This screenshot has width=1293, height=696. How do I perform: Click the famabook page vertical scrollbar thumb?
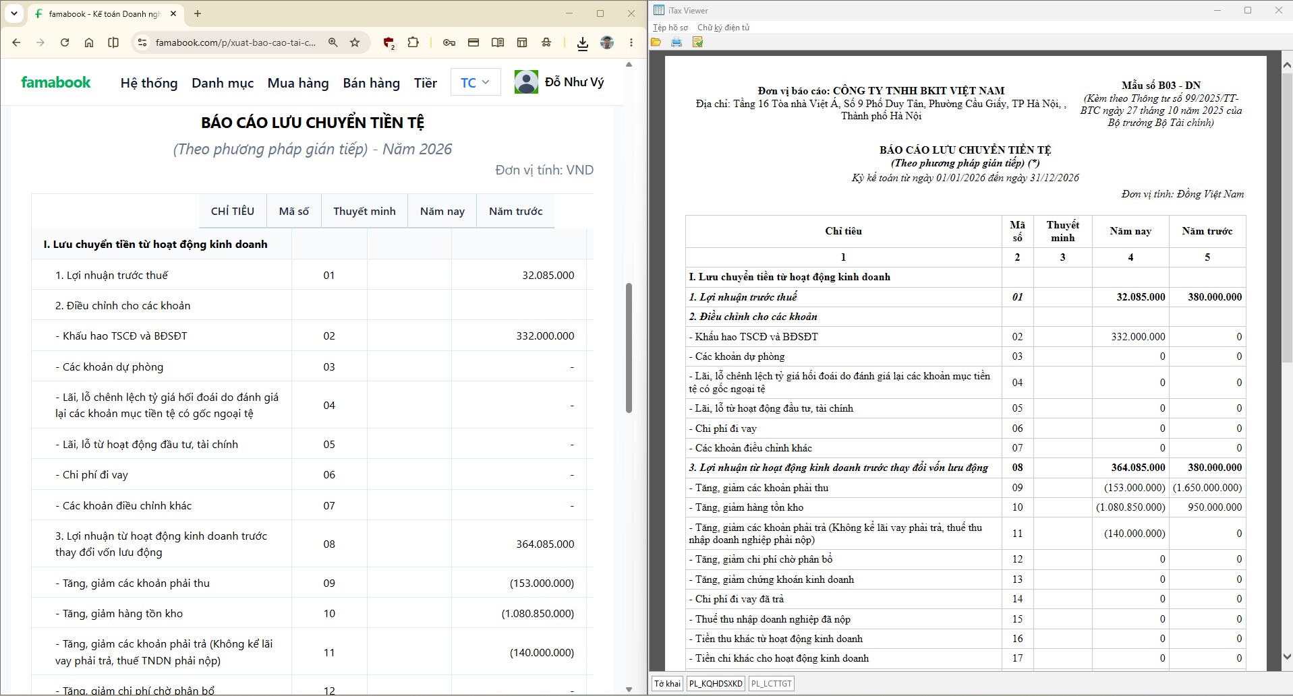(629, 347)
